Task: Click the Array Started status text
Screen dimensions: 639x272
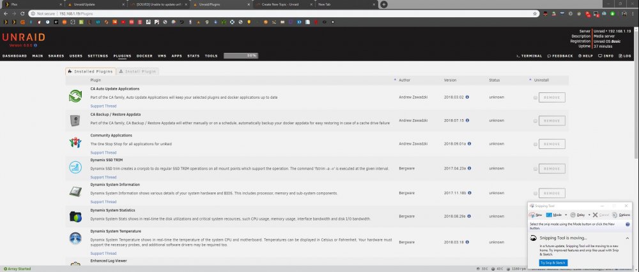Action: click(17, 269)
